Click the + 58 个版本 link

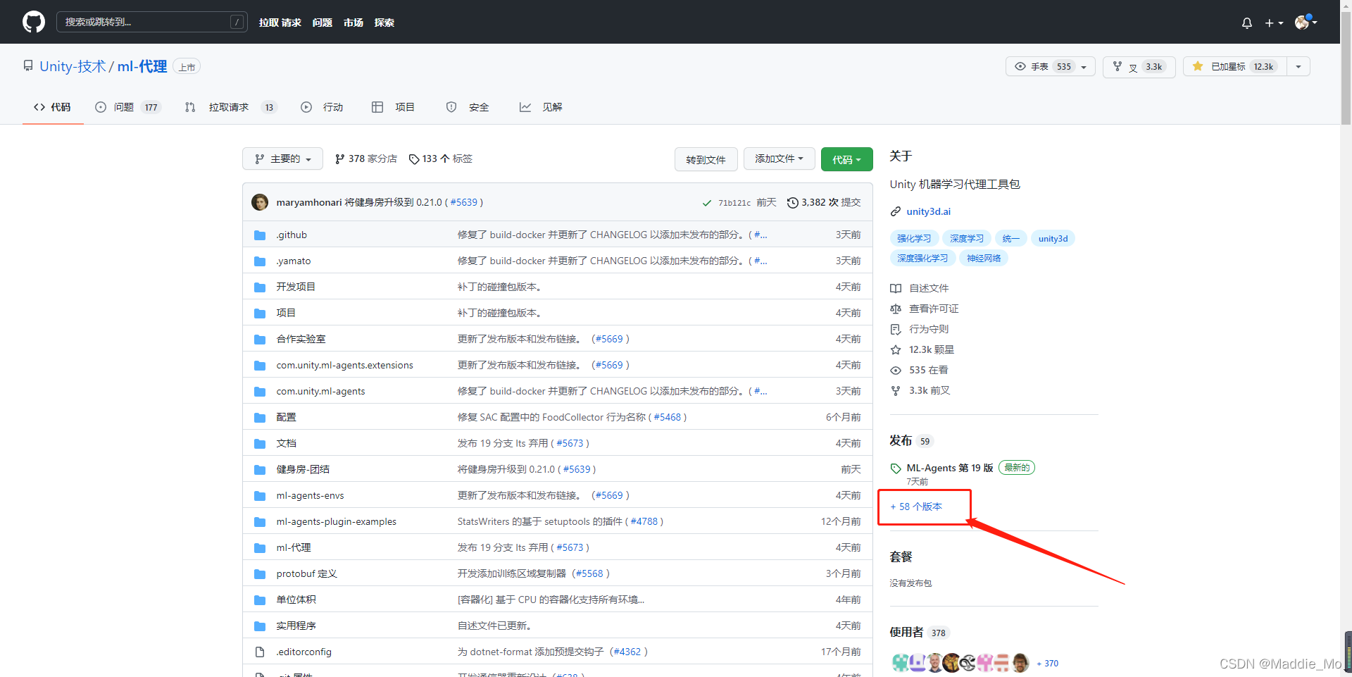[916, 507]
